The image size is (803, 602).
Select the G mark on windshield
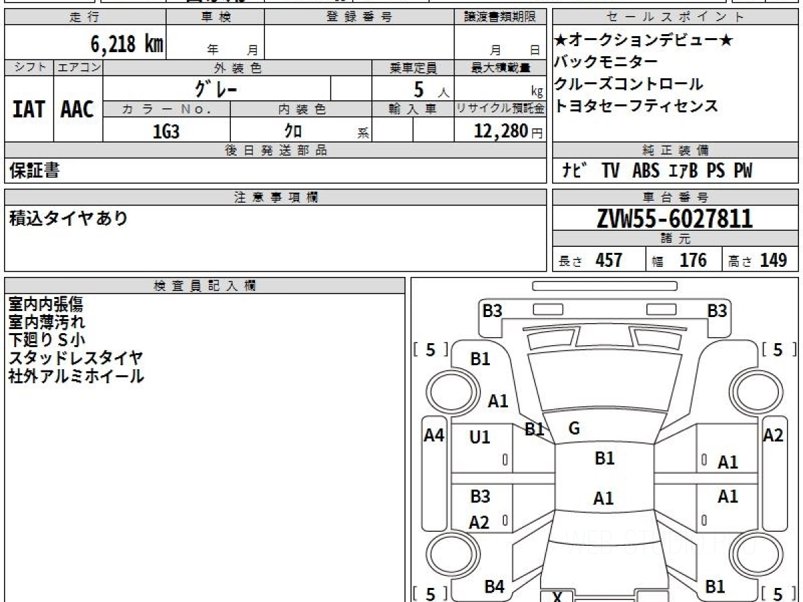(x=573, y=429)
